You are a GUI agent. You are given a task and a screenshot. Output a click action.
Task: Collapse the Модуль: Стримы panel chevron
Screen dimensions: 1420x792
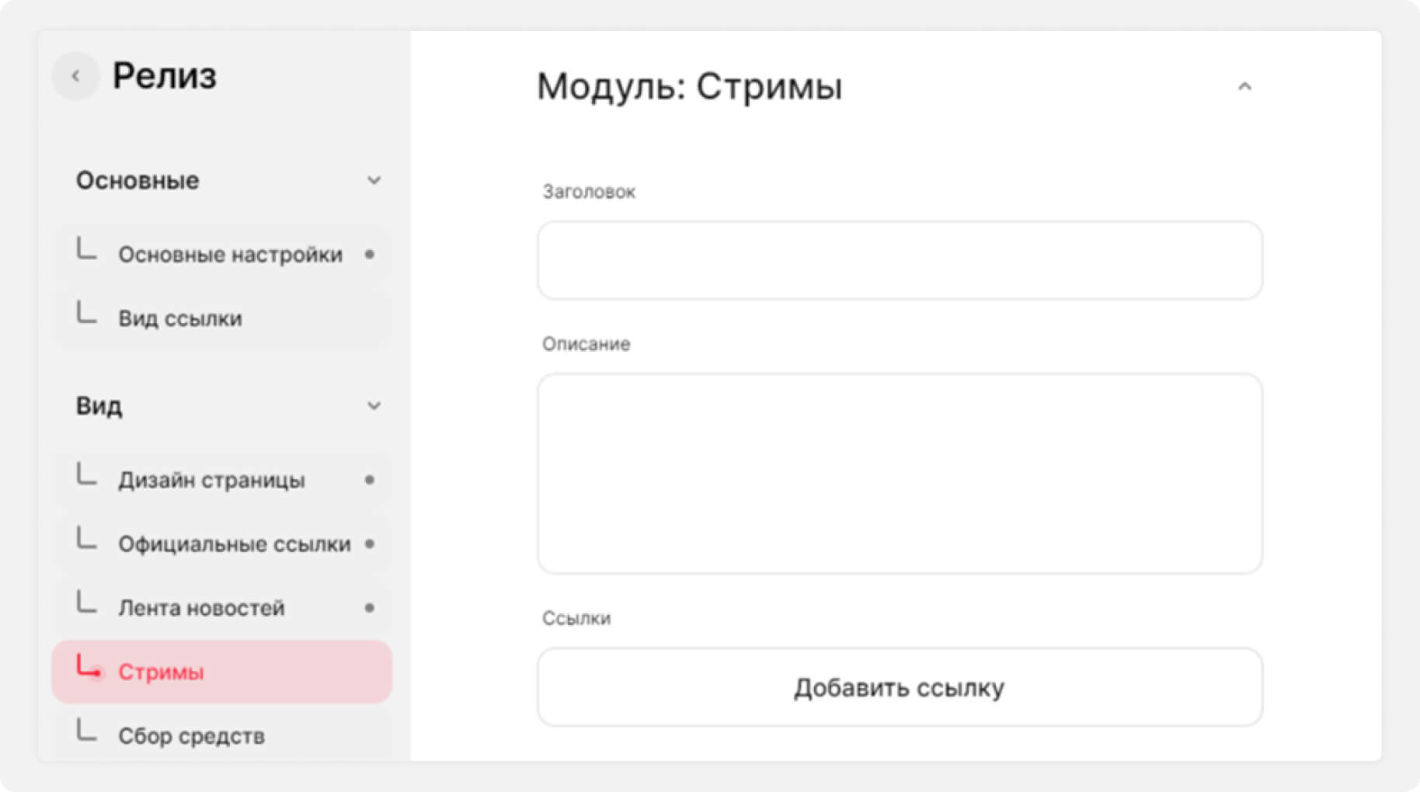[x=1244, y=87]
